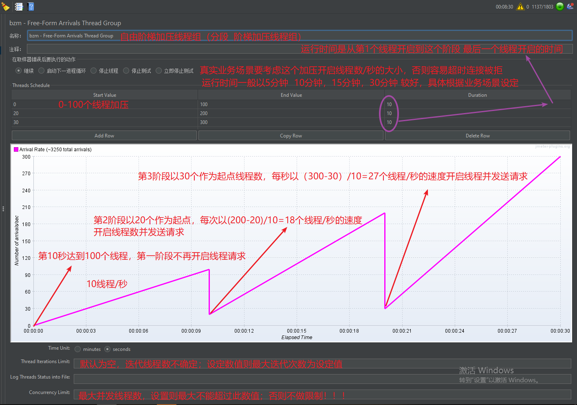This screenshot has height=405, width=577.
Task: Select the Start Value cell containing 30
Action: point(105,122)
